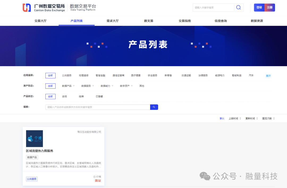Click the 数据交易平台 platform title logo area
This screenshot has width=287, height=188.
point(82,7)
